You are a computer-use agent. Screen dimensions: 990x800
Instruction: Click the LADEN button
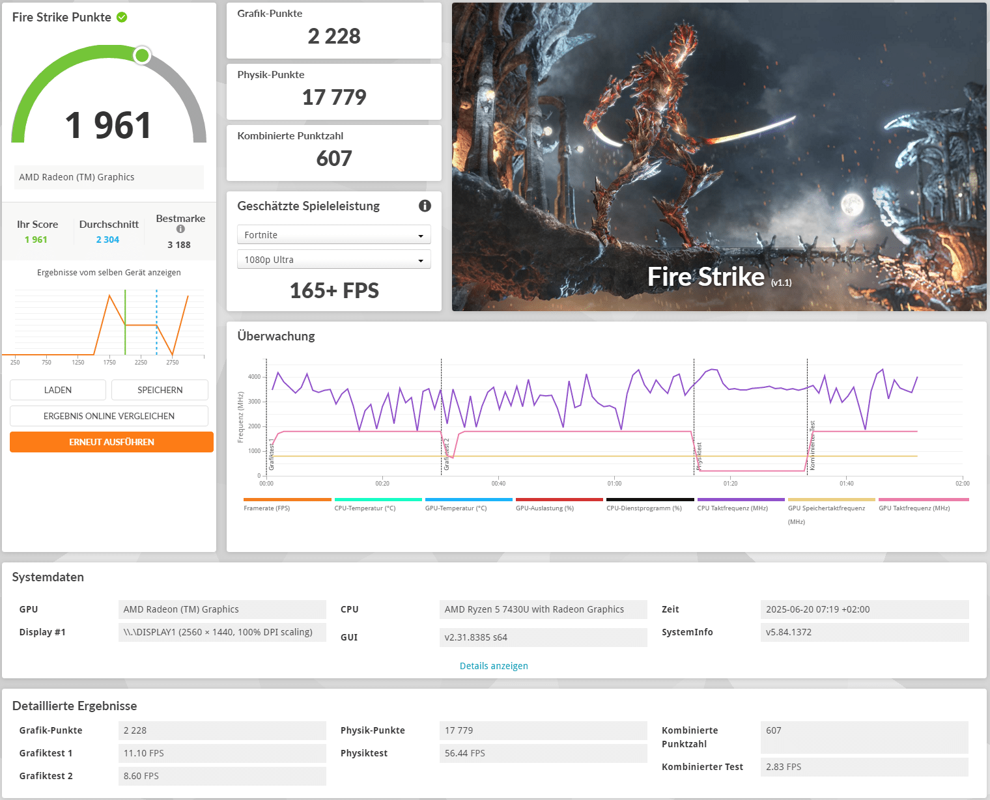click(58, 390)
